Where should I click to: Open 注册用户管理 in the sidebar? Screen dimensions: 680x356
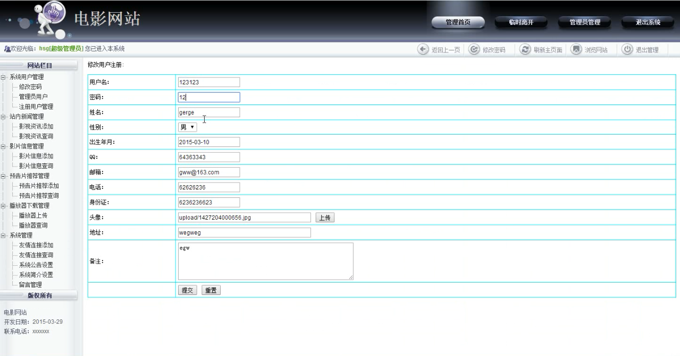[36, 107]
